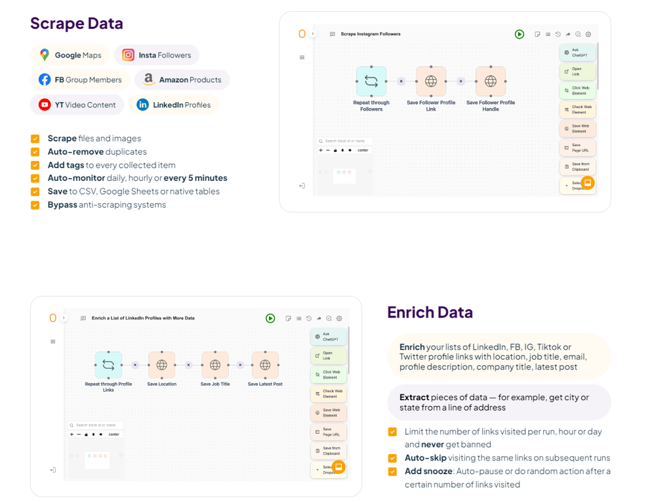Add Save from Clipboard block in Scrape Instagram panel
This screenshot has height=503, width=652.
(578, 166)
